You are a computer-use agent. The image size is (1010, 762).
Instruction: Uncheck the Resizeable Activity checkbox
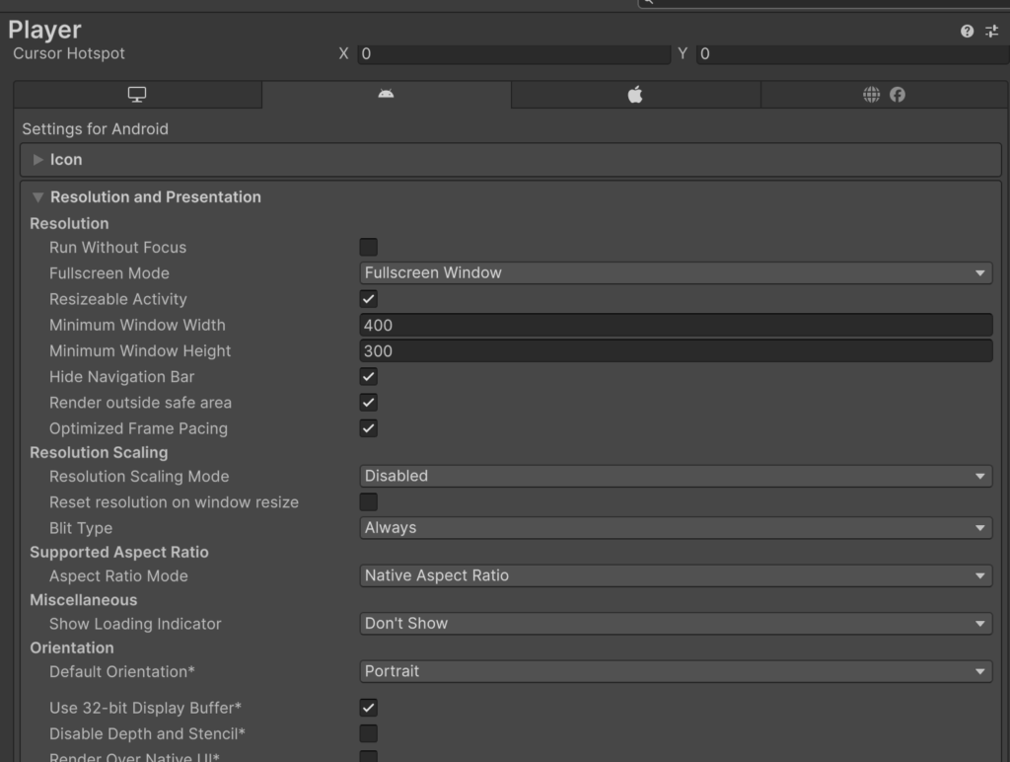pos(369,299)
